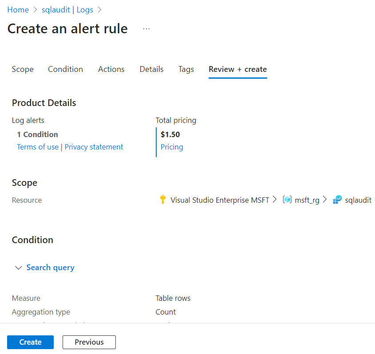
Task: Click chevron after Visual Studio Enterprise MSFT
Action: point(275,199)
